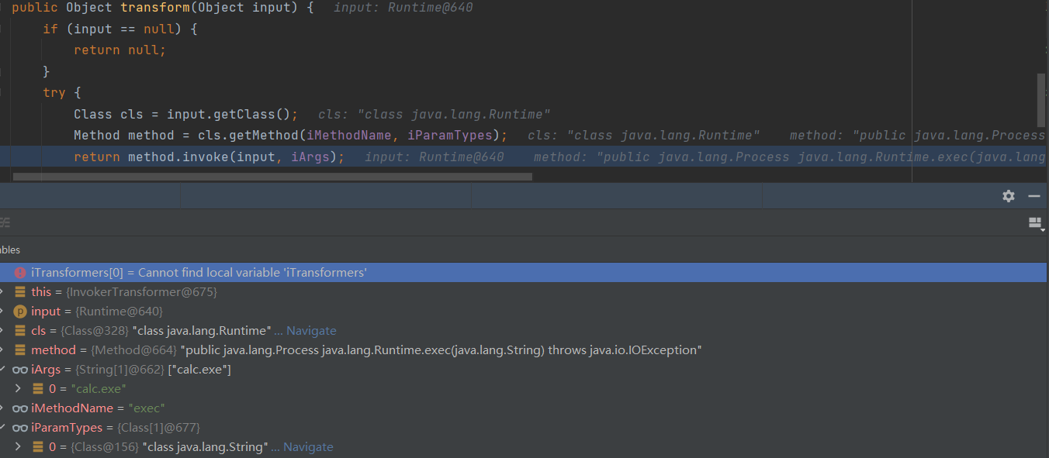Click the glasses watch icon beside iMethodName
This screenshot has width=1049, height=458.
click(20, 408)
